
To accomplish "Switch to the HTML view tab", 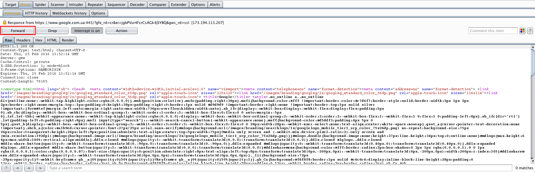I will coord(52,40).
